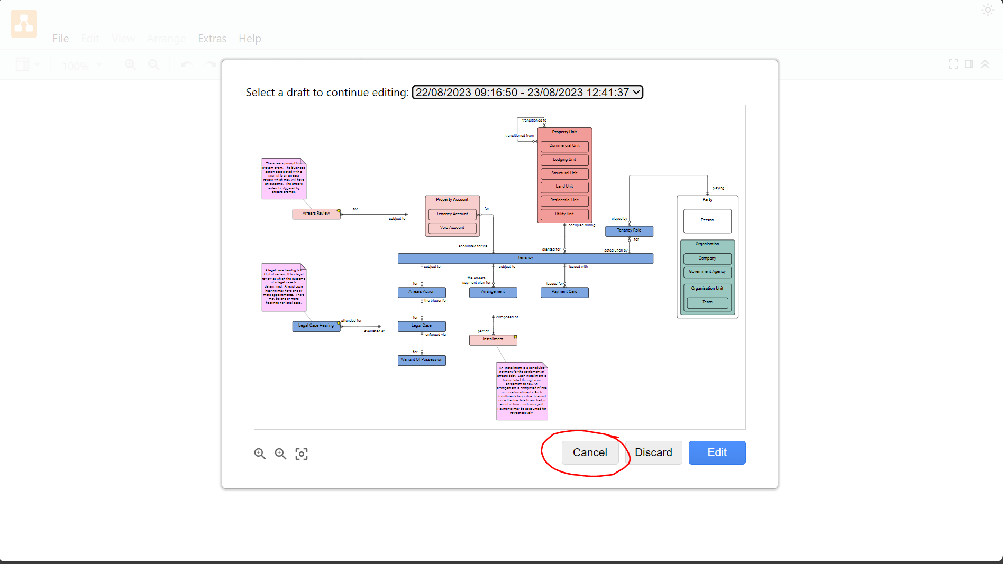Click the Arrangement box in preview

point(493,292)
